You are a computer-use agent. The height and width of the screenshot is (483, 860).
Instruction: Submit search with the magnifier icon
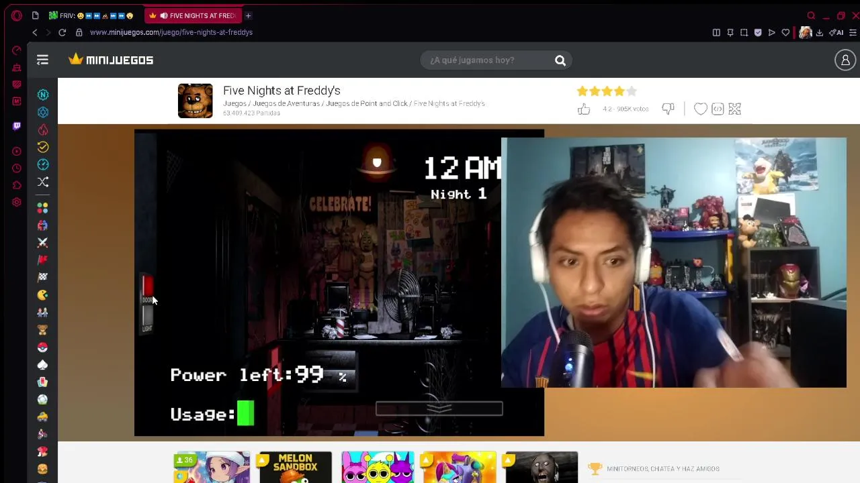click(x=560, y=60)
